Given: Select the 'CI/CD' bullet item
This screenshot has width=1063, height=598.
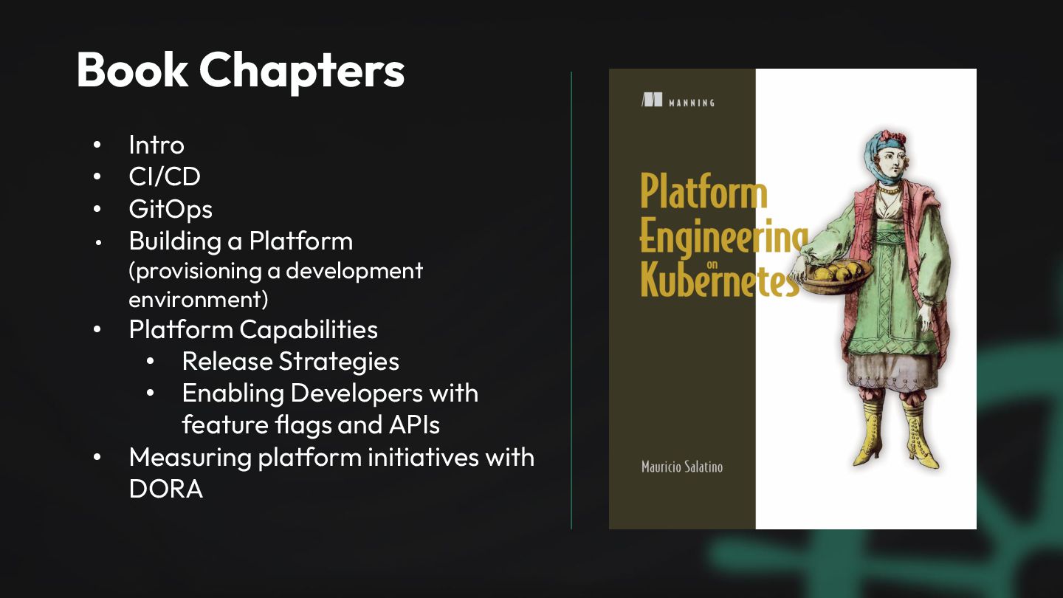Looking at the screenshot, I should tap(165, 177).
